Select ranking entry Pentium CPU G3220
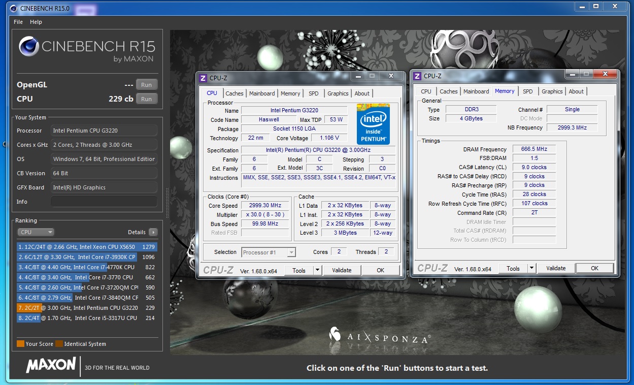 [x=87, y=308]
